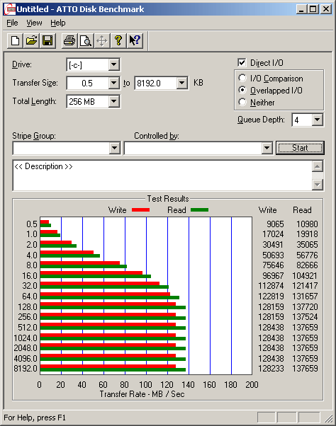Open the File menu
The height and width of the screenshot is (426, 336).
tap(12, 23)
